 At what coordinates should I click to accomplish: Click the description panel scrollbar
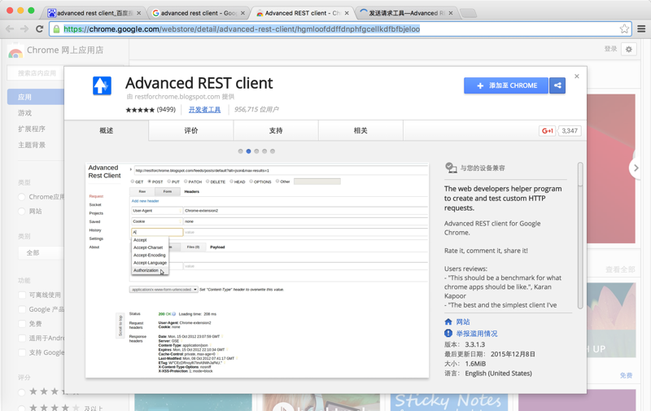point(580,235)
